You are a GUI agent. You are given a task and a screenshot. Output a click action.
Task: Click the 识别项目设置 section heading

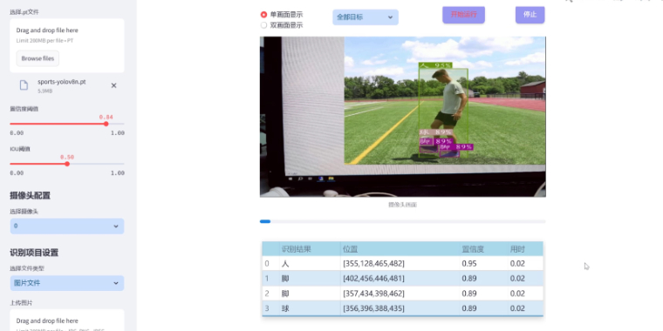pos(34,253)
